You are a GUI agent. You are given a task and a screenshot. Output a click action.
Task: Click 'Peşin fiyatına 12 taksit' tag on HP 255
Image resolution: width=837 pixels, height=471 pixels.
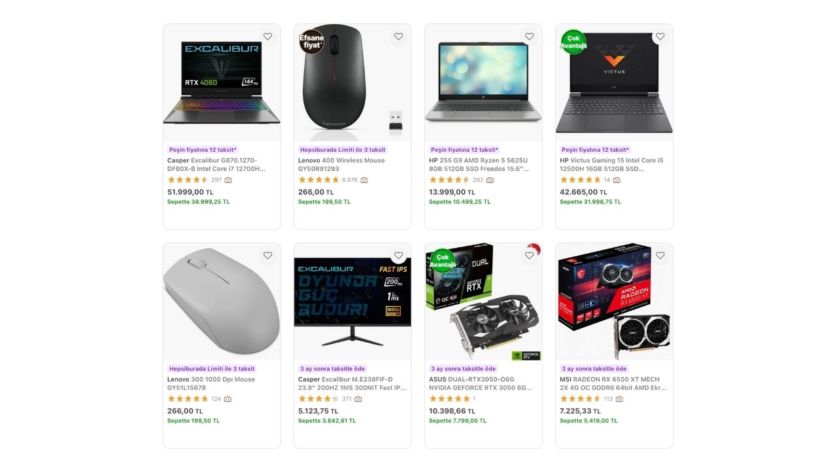pyautogui.click(x=464, y=150)
